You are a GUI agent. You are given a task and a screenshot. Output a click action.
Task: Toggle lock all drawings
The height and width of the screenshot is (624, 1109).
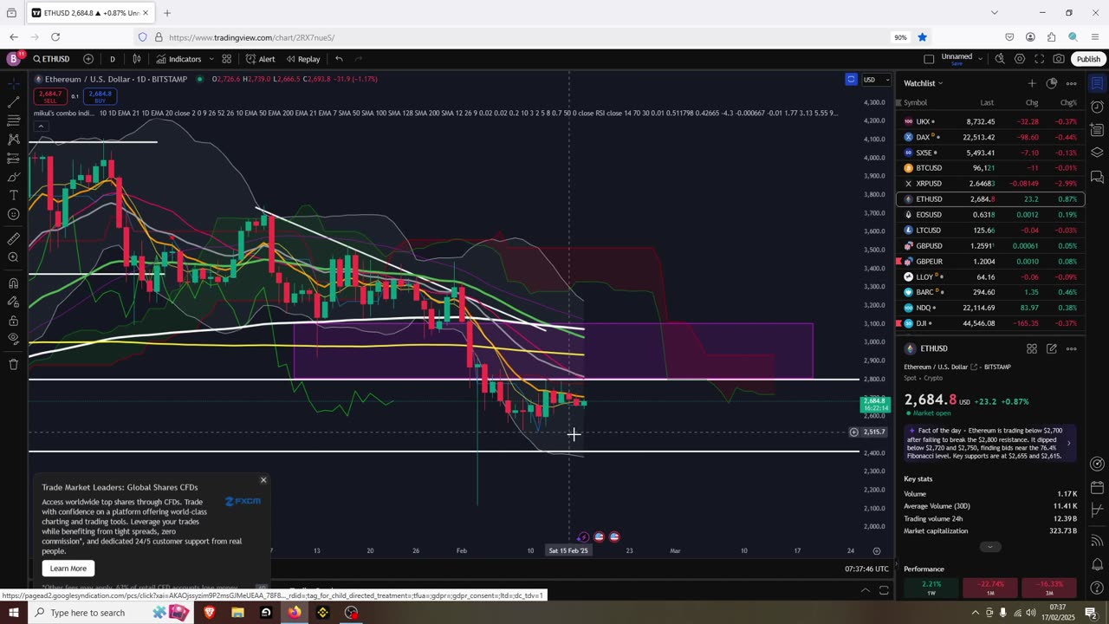pyautogui.click(x=13, y=321)
